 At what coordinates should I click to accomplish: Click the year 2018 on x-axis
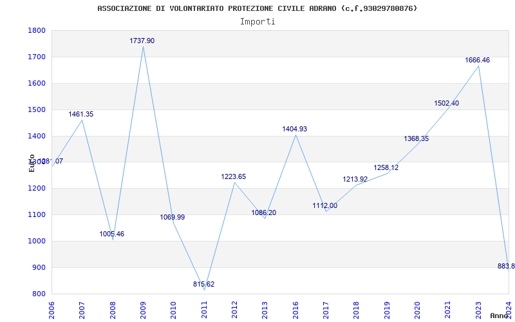(x=357, y=309)
